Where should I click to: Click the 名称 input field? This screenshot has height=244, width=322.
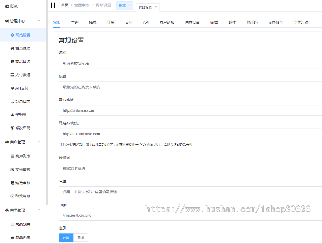tap(161, 63)
